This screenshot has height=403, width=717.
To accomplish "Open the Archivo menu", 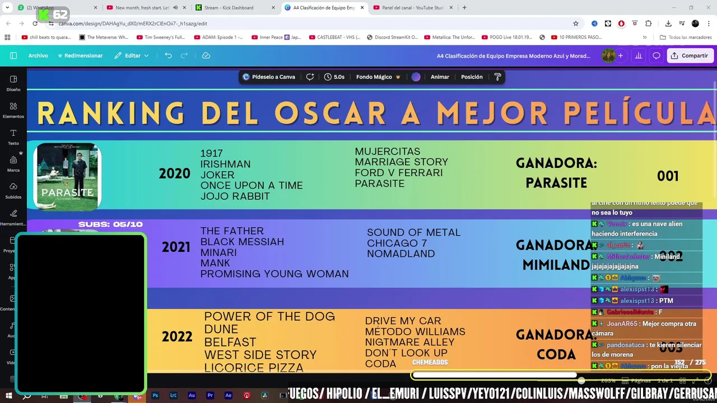I will [x=38, y=55].
